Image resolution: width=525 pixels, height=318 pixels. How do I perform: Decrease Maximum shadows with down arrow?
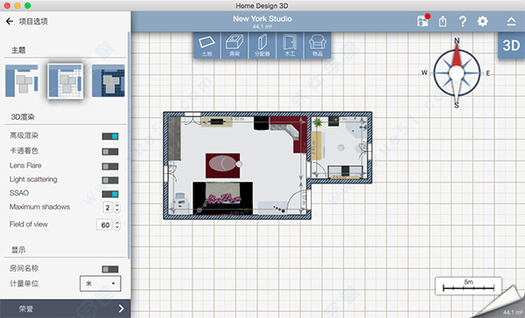(117, 211)
